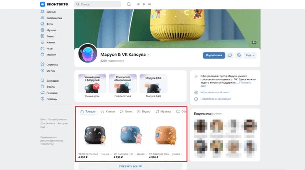305x170 pixels.
Task: Open Клипы in sidebar
Action: pos(48,42)
